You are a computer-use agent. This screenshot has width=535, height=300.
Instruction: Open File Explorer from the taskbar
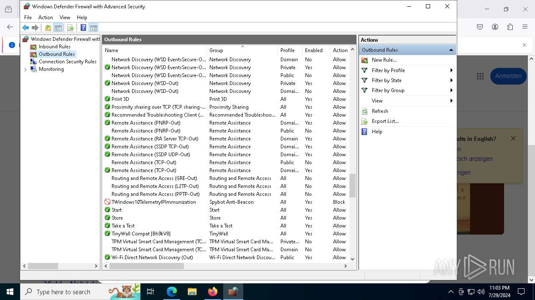point(192,292)
